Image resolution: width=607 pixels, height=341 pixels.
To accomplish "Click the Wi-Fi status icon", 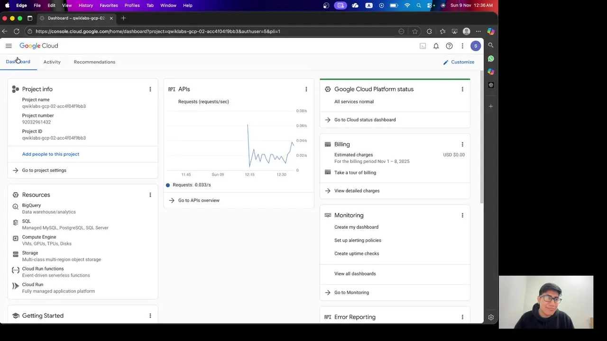I will click(407, 5).
